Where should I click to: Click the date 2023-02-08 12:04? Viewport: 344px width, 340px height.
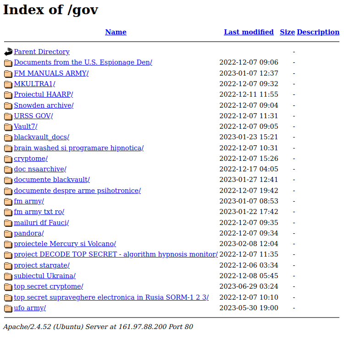click(x=249, y=244)
